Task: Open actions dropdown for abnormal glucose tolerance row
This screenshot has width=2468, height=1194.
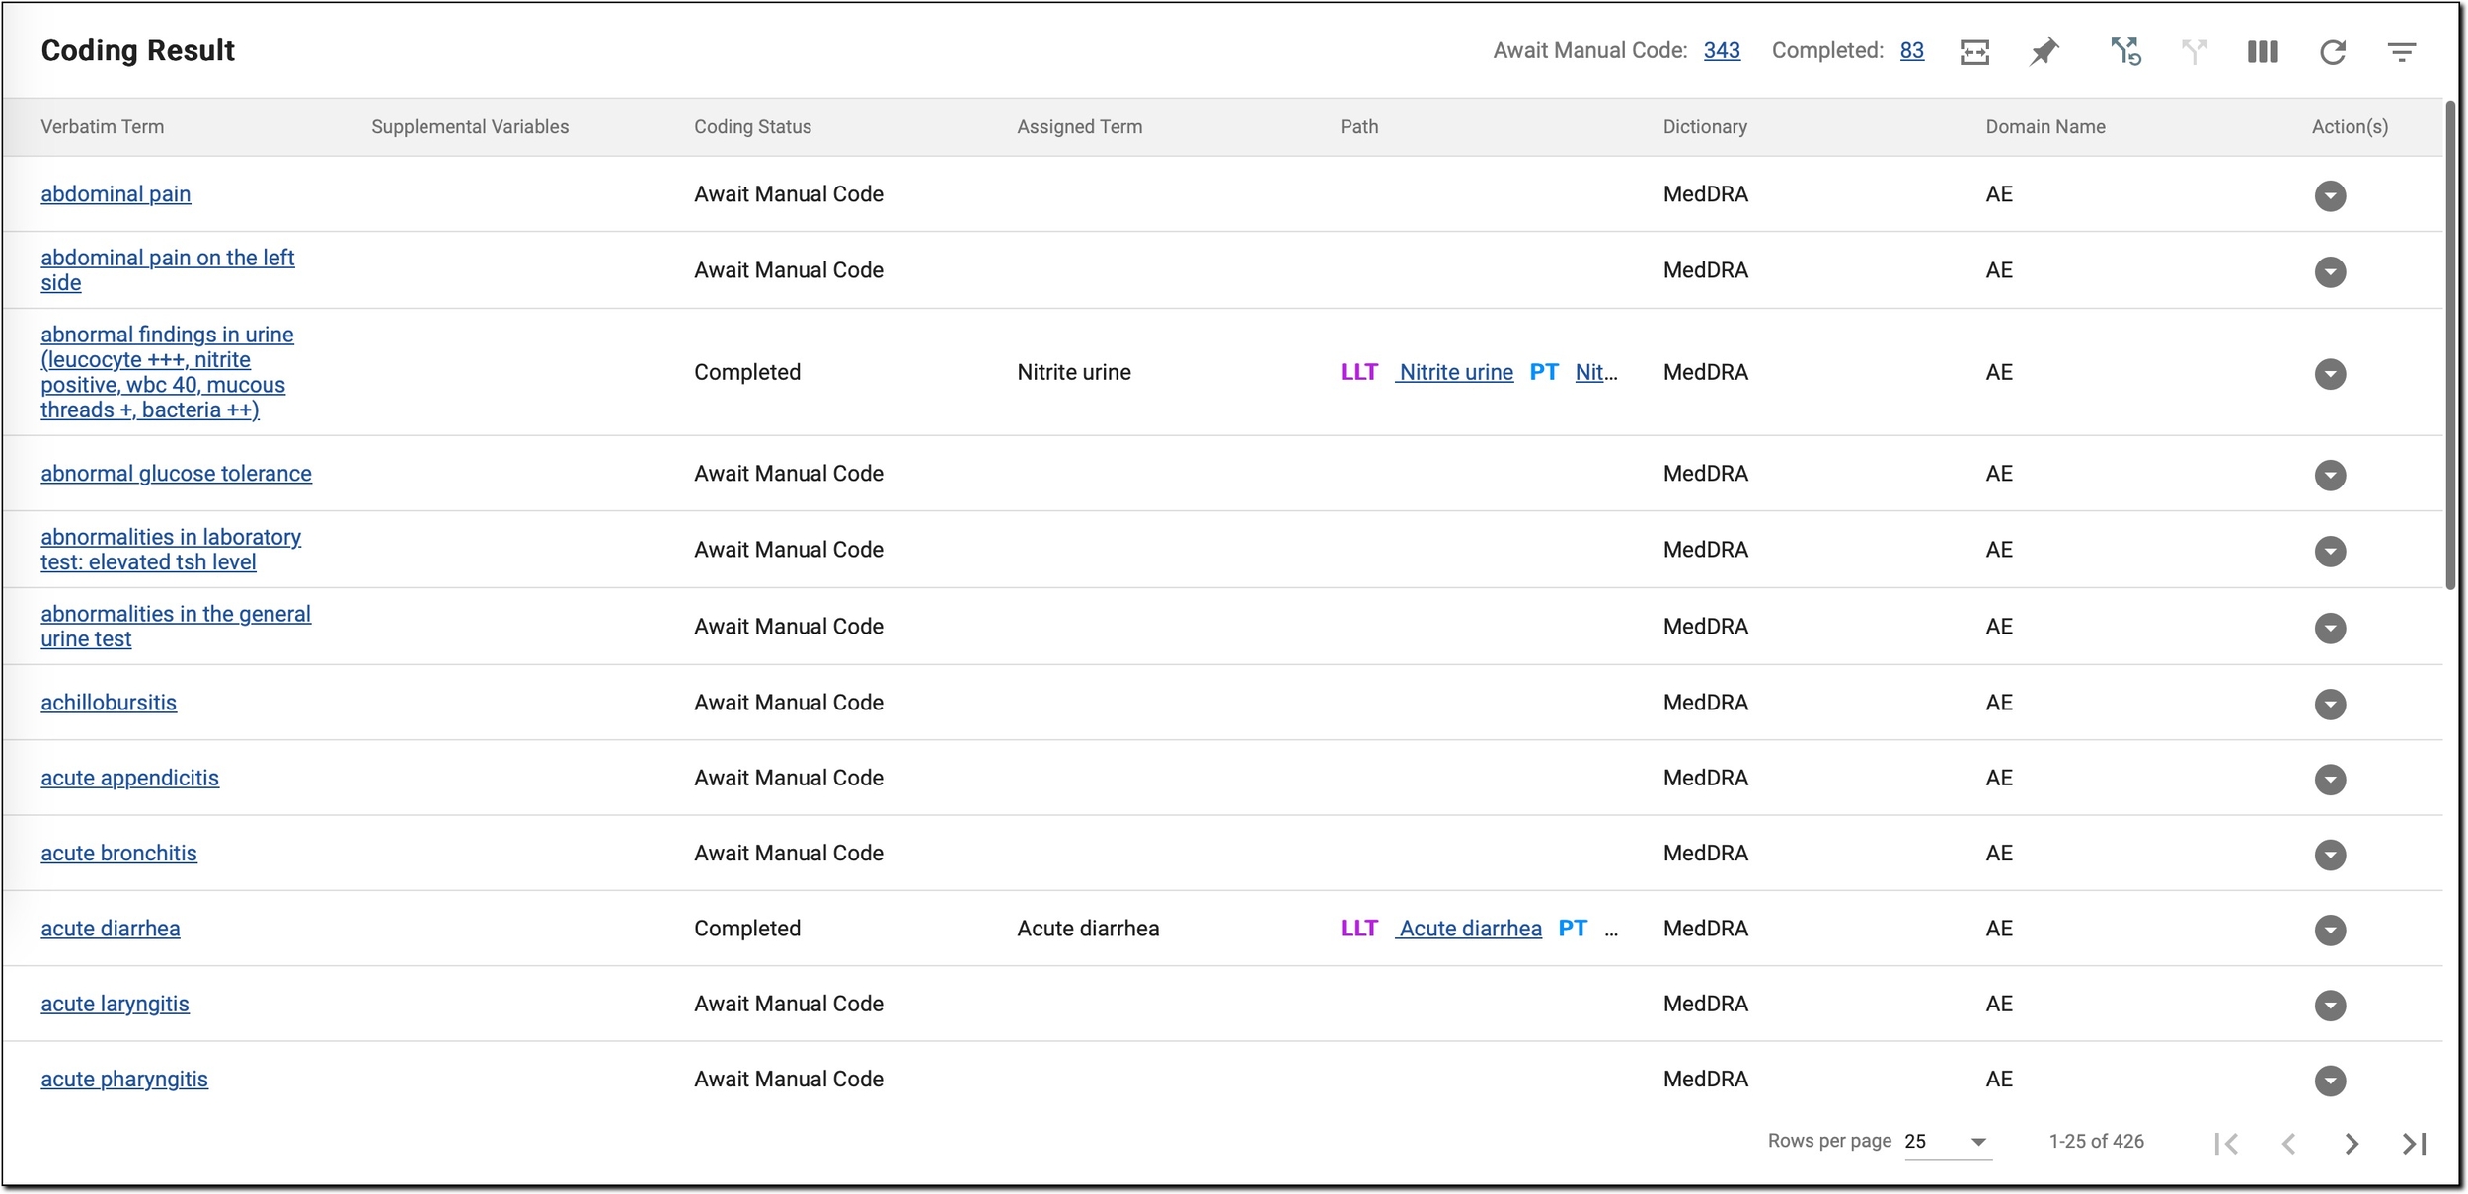Action: click(2330, 475)
